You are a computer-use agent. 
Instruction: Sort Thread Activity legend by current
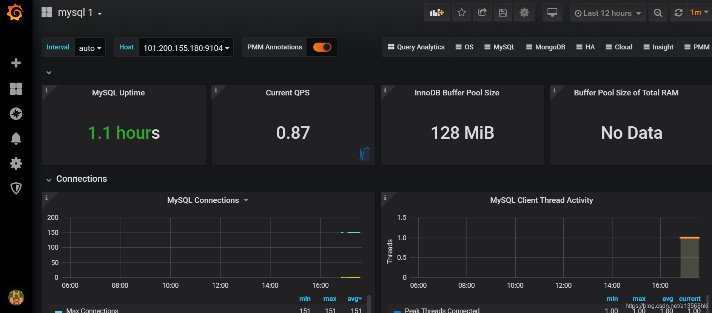point(689,299)
